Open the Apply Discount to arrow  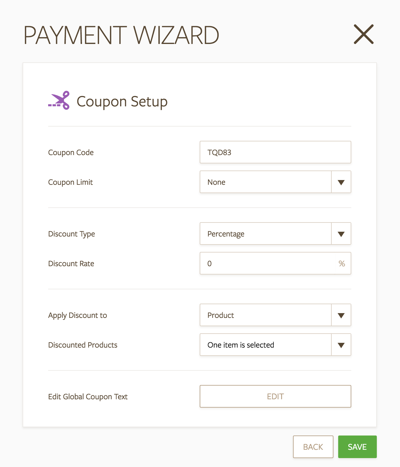[x=341, y=315]
